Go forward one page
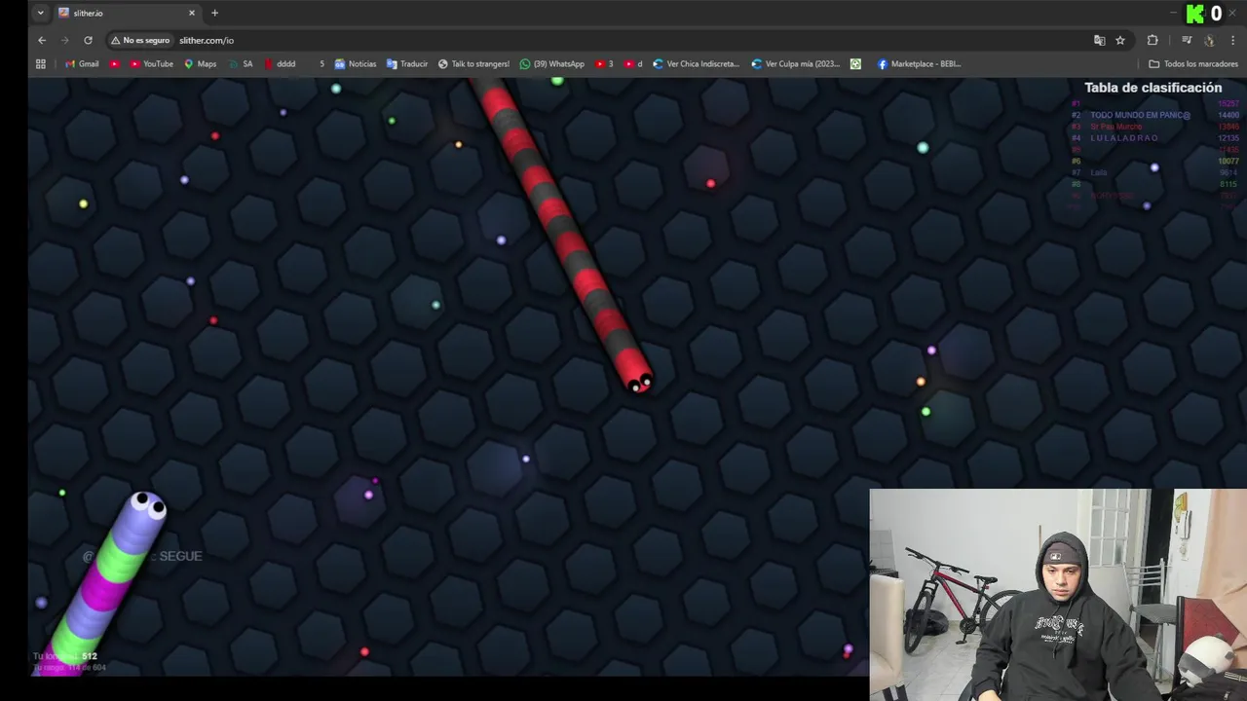Screen dimensions: 1247x701 (x=65, y=40)
